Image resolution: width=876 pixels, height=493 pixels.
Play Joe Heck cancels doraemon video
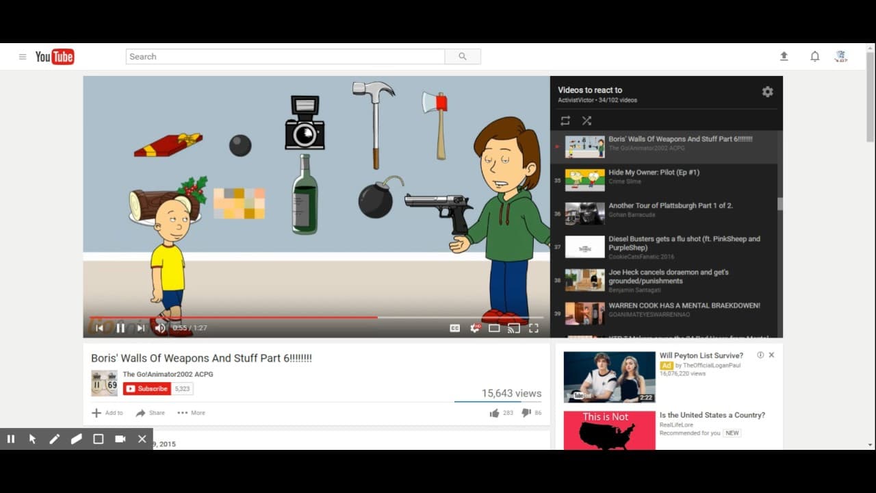669,277
